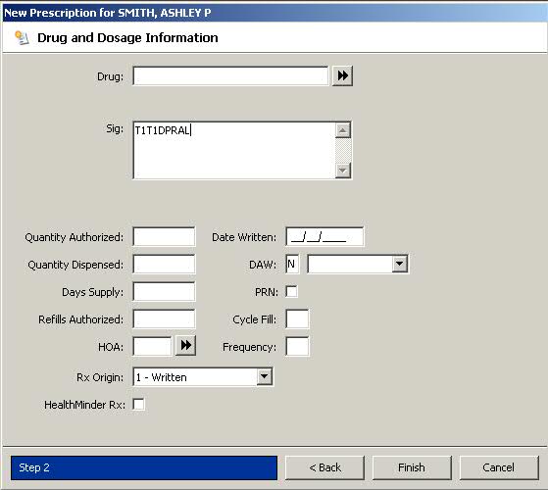Click Sig box scroll down arrow
Viewport: 548px width, 490px height.
343,171
